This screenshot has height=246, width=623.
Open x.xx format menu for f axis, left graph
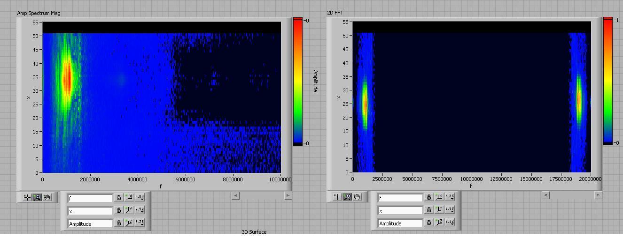coord(140,197)
